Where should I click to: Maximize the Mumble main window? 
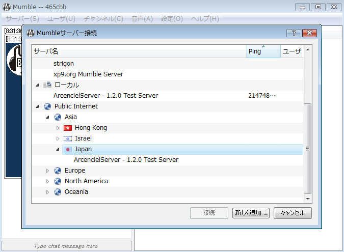coord(318,7)
